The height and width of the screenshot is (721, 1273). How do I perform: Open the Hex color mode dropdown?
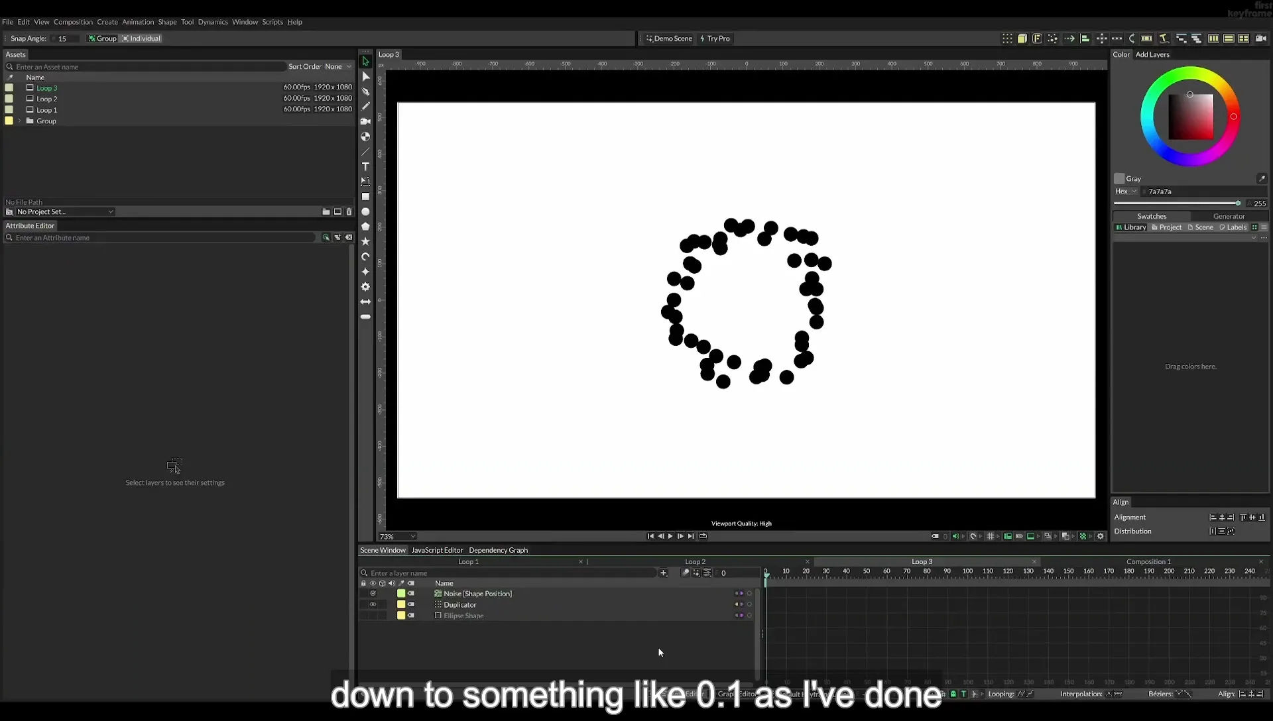(x=1126, y=192)
